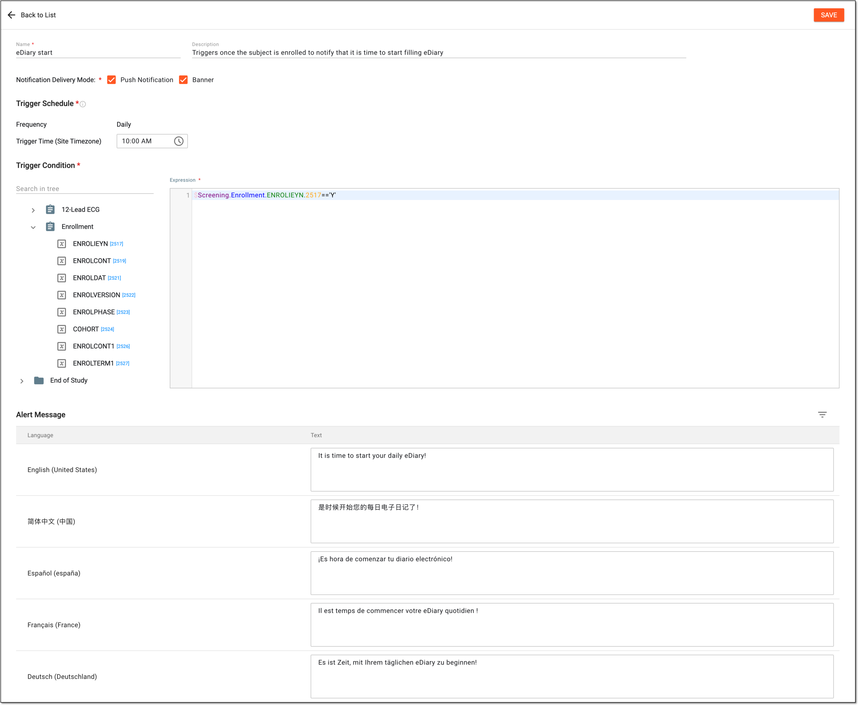The width and height of the screenshot is (858, 705).
Task: Click the End of Study folder icon
Action: click(39, 381)
